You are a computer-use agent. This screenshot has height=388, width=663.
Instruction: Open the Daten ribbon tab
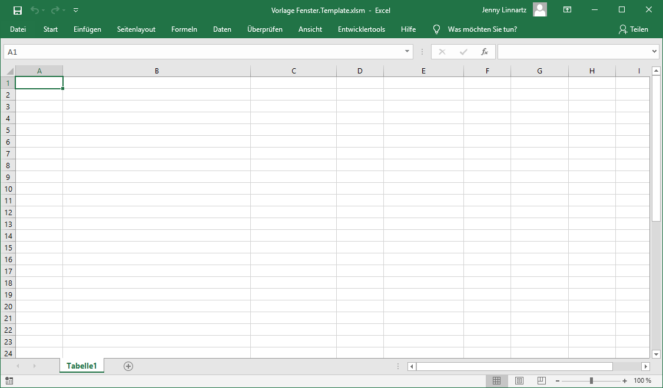tap(222, 29)
